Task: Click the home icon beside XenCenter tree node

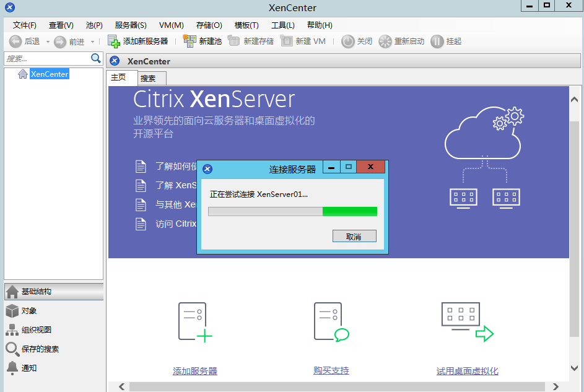Action: (23, 74)
